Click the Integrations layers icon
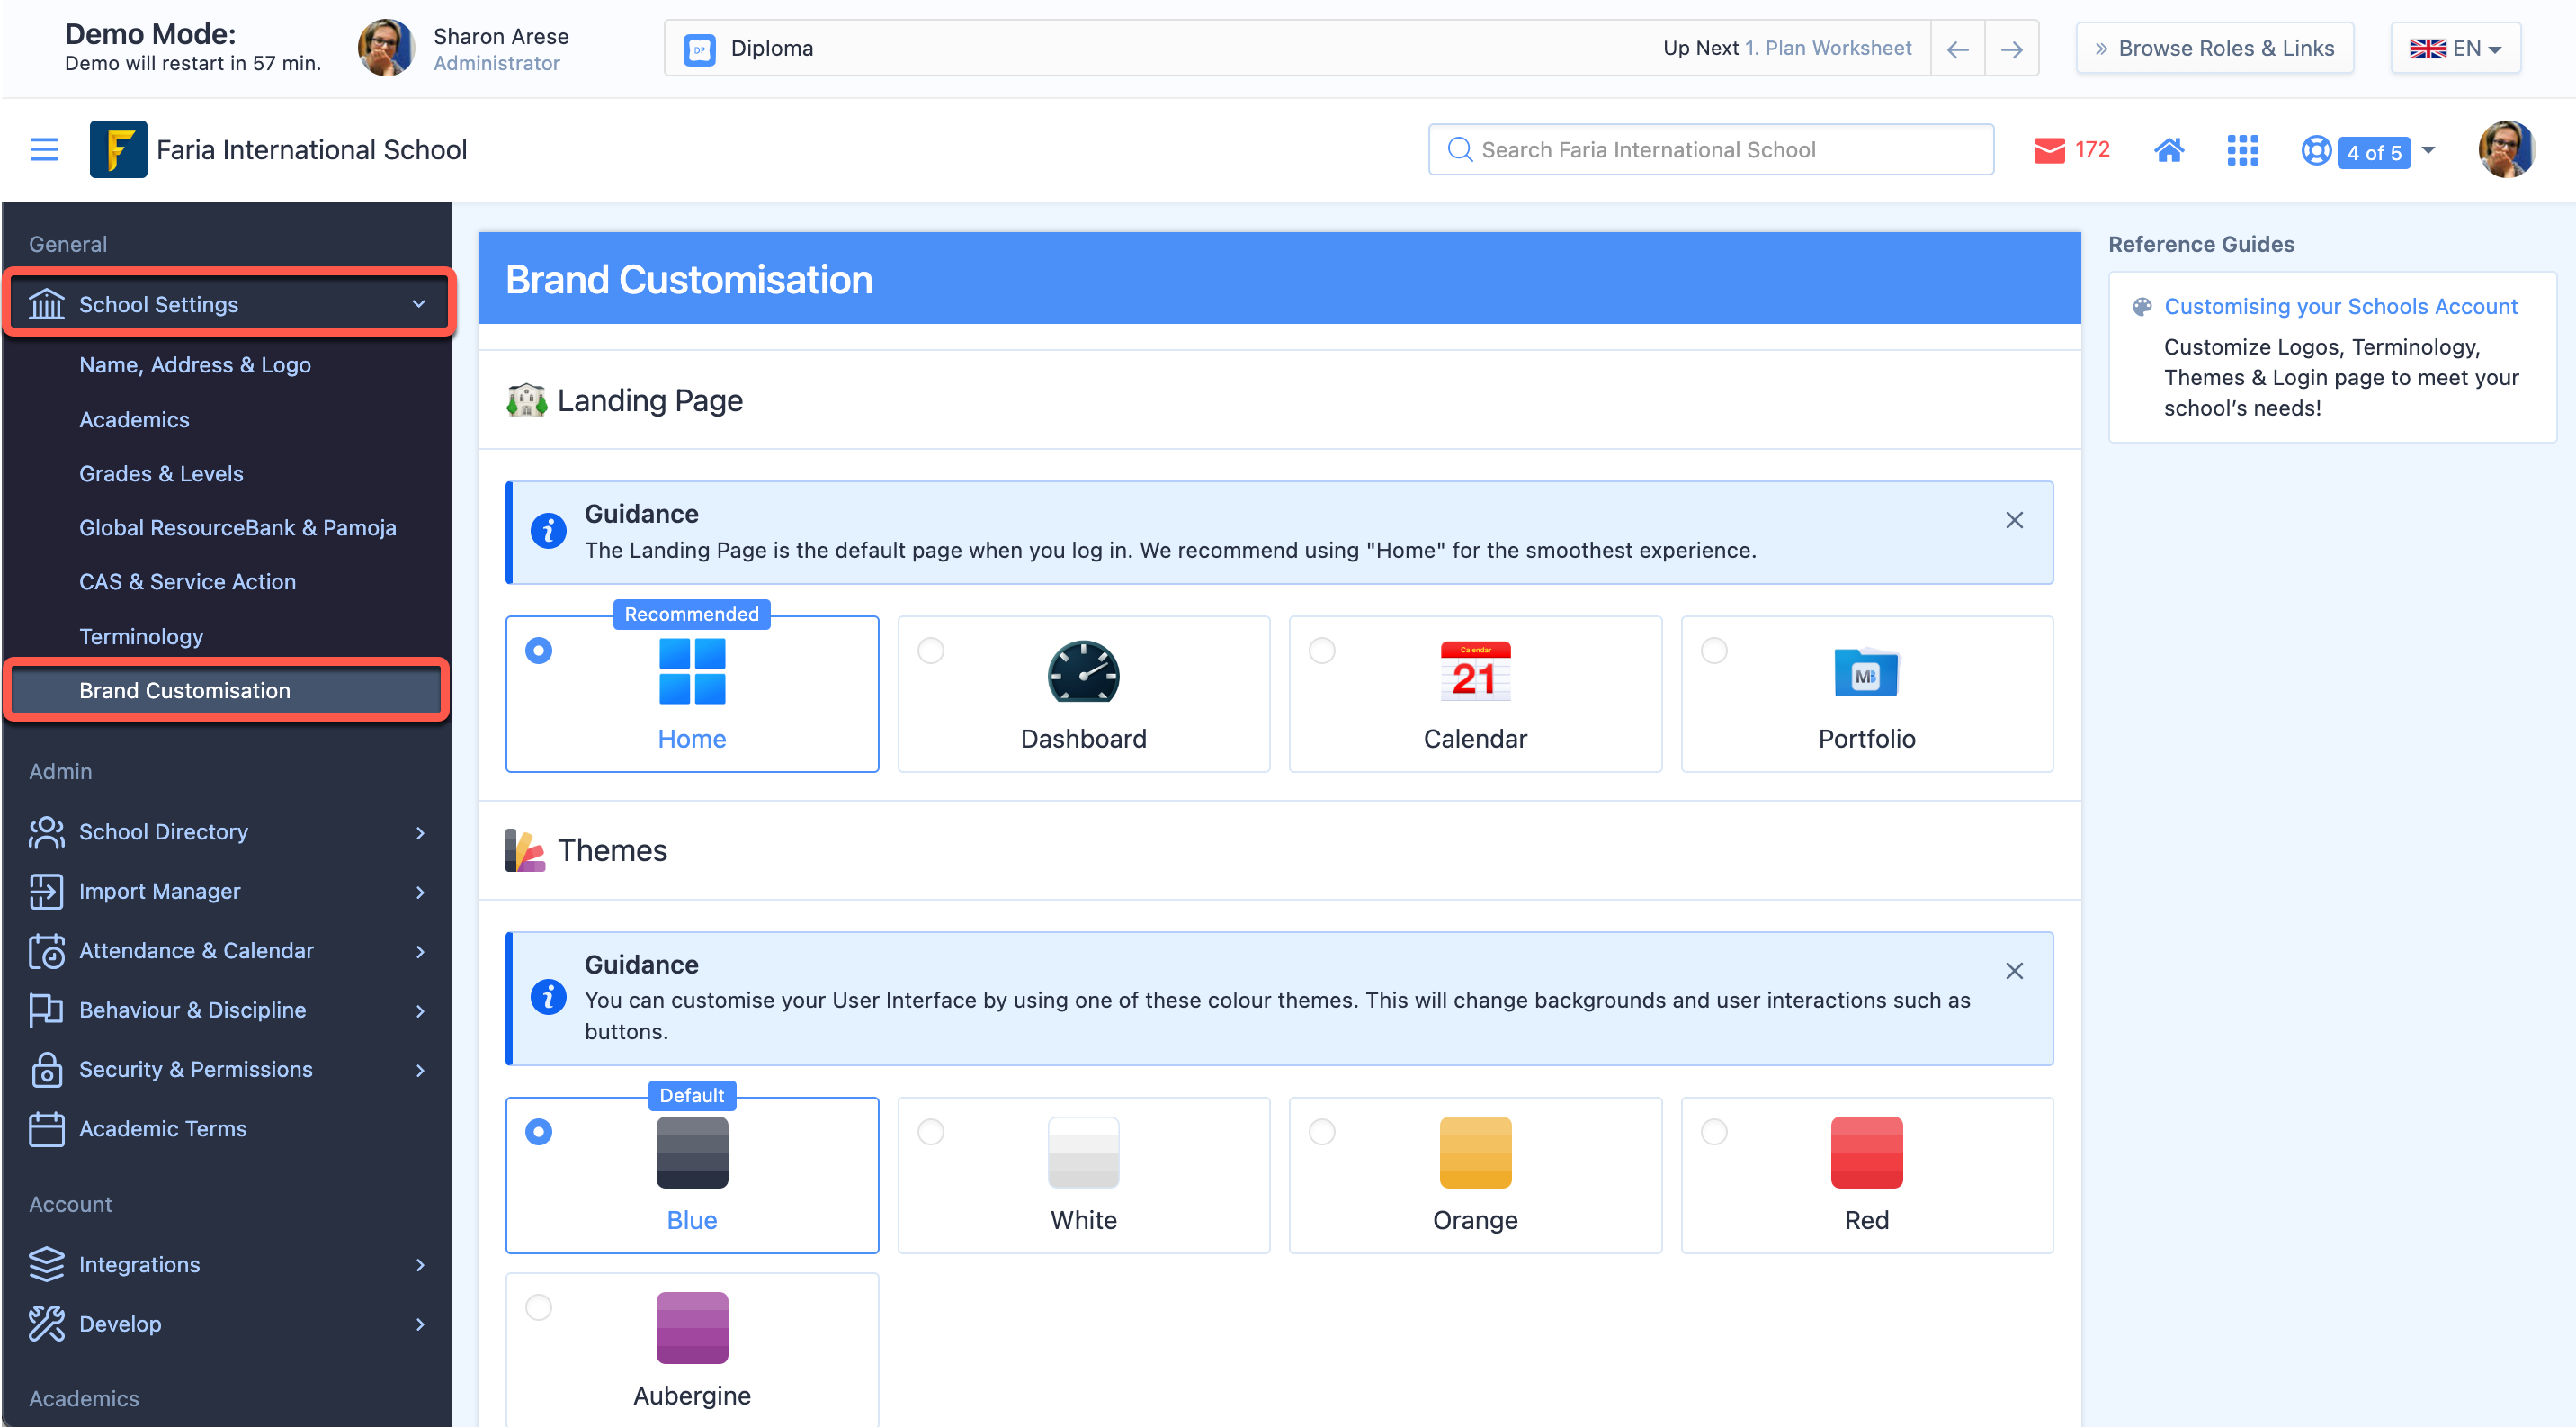This screenshot has height=1427, width=2576. (46, 1264)
